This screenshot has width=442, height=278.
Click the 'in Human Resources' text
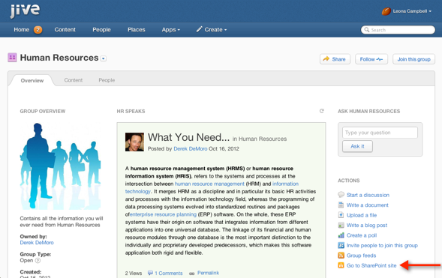[260, 139]
